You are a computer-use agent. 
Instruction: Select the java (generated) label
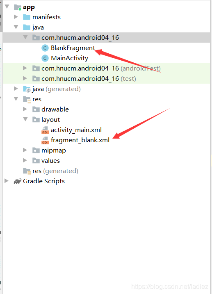click(x=57, y=89)
